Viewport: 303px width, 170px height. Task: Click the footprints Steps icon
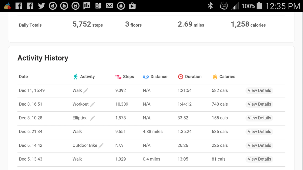click(118, 77)
